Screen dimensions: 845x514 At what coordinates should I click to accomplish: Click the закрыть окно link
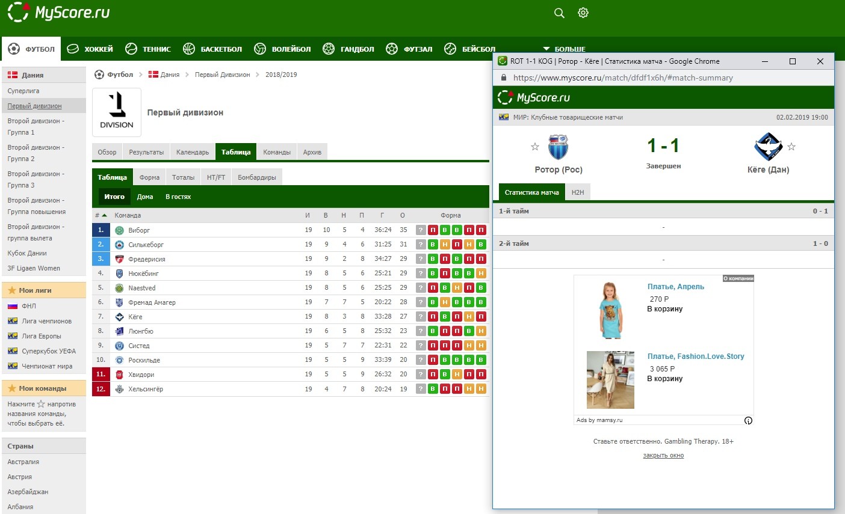(x=663, y=456)
